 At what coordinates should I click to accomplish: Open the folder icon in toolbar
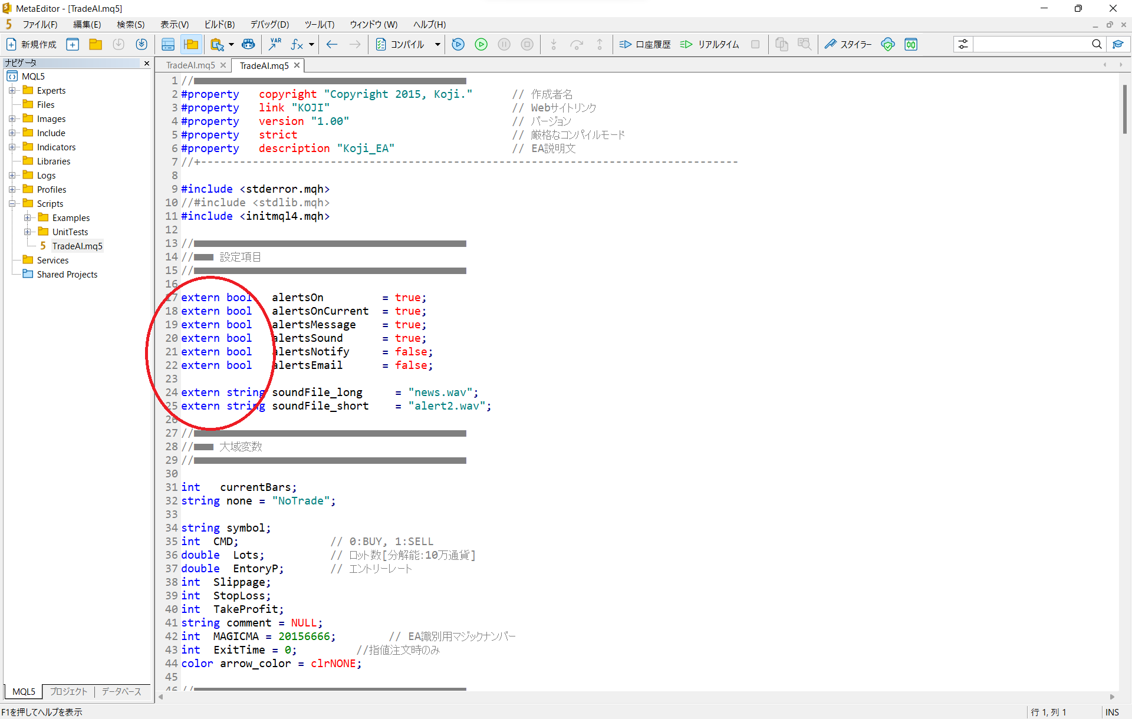tap(96, 44)
